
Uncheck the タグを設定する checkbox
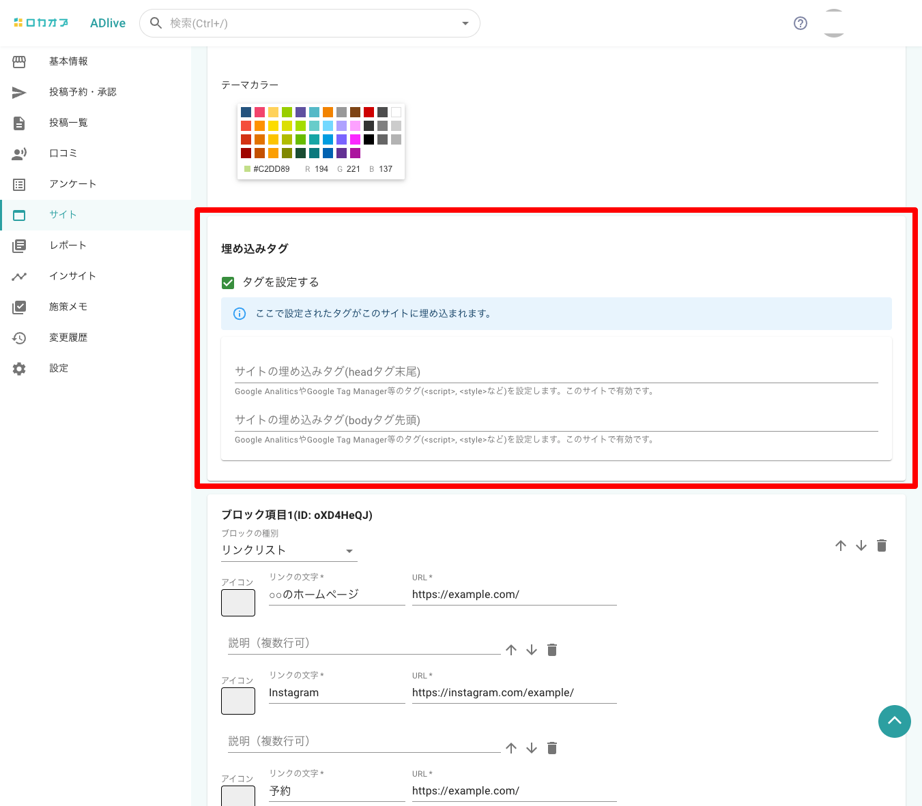228,282
